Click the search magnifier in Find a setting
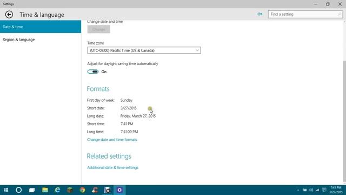This screenshot has height=195, width=346. coord(340,15)
